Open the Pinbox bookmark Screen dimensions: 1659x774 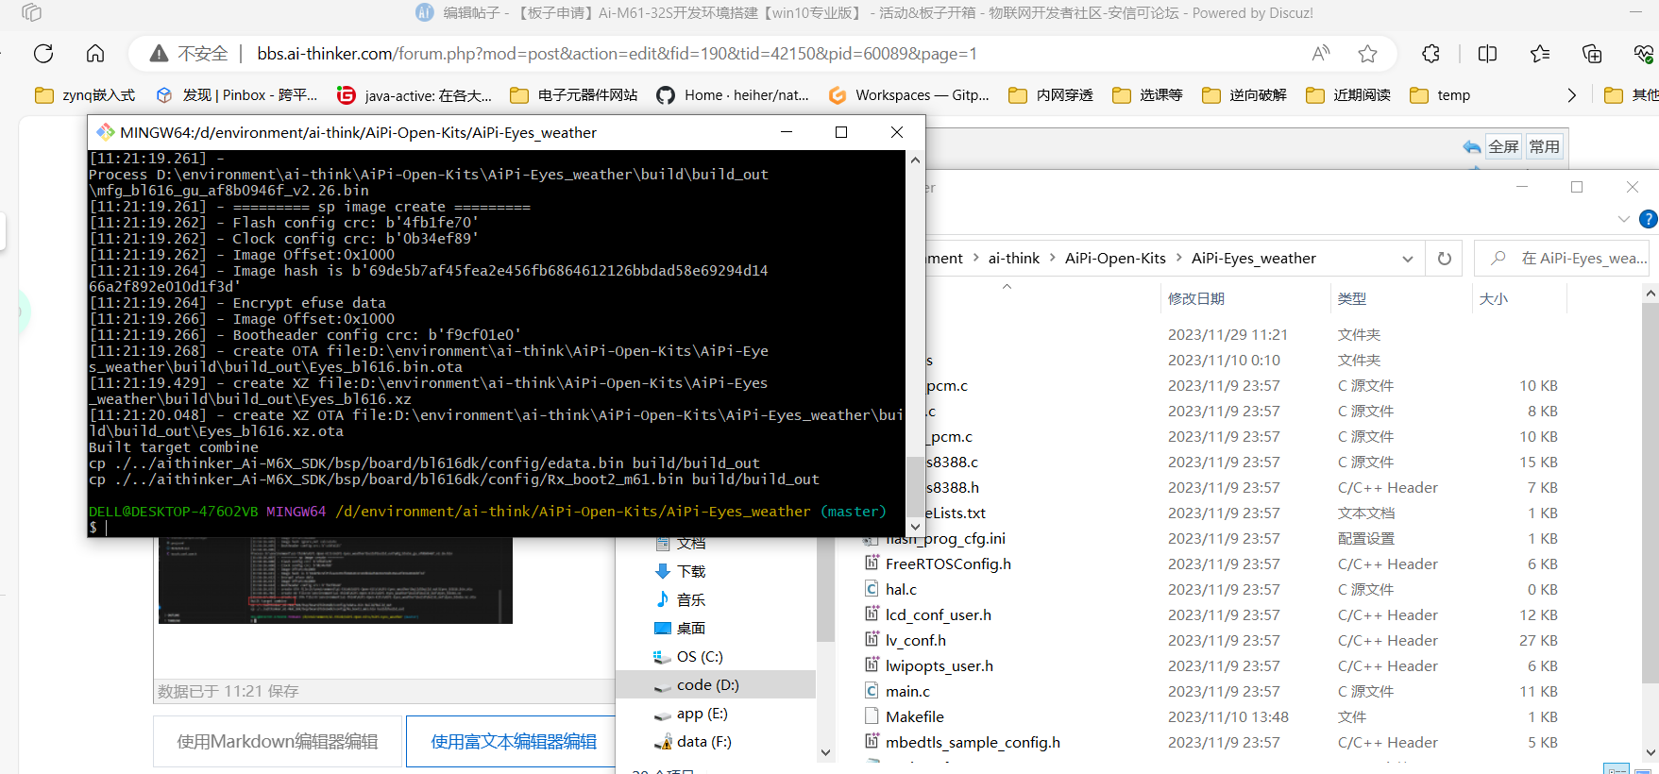(237, 95)
